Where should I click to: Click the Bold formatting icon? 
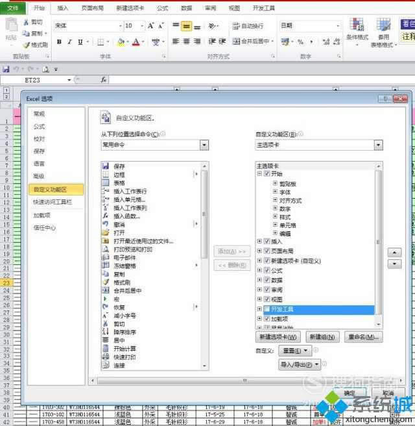(x=59, y=42)
